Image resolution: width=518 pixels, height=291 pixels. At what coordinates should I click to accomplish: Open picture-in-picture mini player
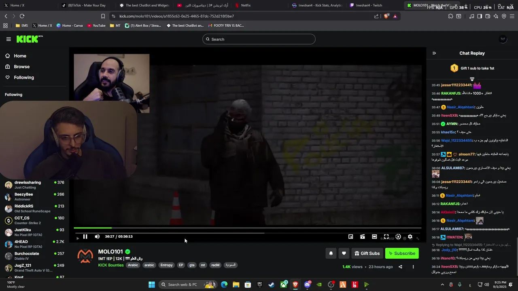click(x=351, y=237)
